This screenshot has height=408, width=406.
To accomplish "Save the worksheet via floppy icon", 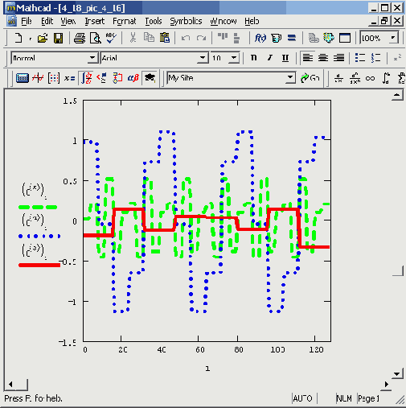I will pos(58,38).
